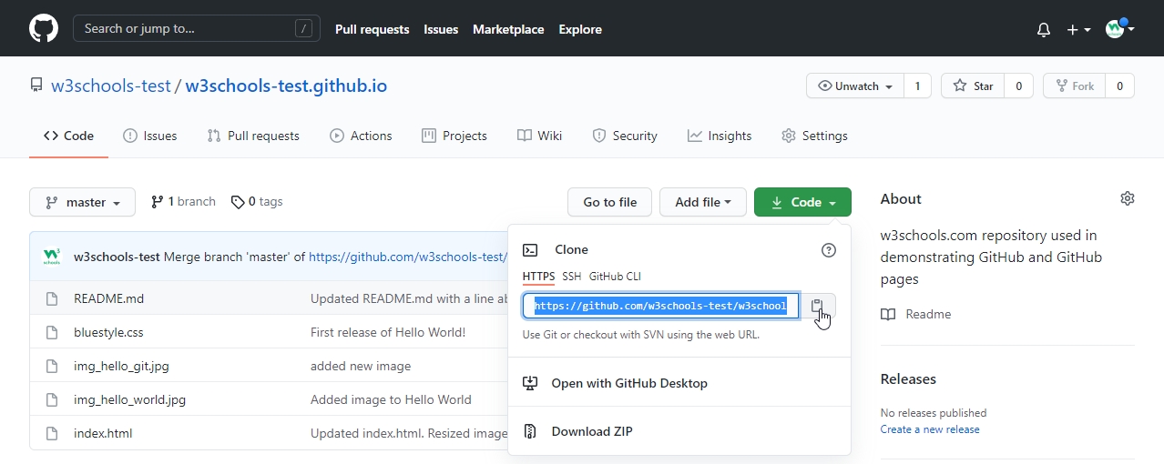This screenshot has height=464, width=1164.
Task: Click the branch count icon
Action: [x=158, y=202]
